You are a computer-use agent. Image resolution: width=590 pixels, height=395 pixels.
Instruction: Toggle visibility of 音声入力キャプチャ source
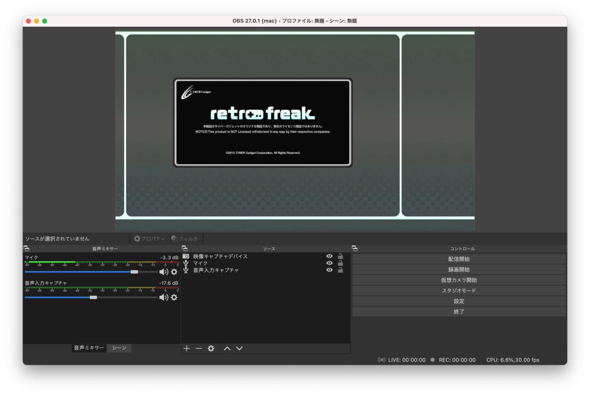click(329, 270)
